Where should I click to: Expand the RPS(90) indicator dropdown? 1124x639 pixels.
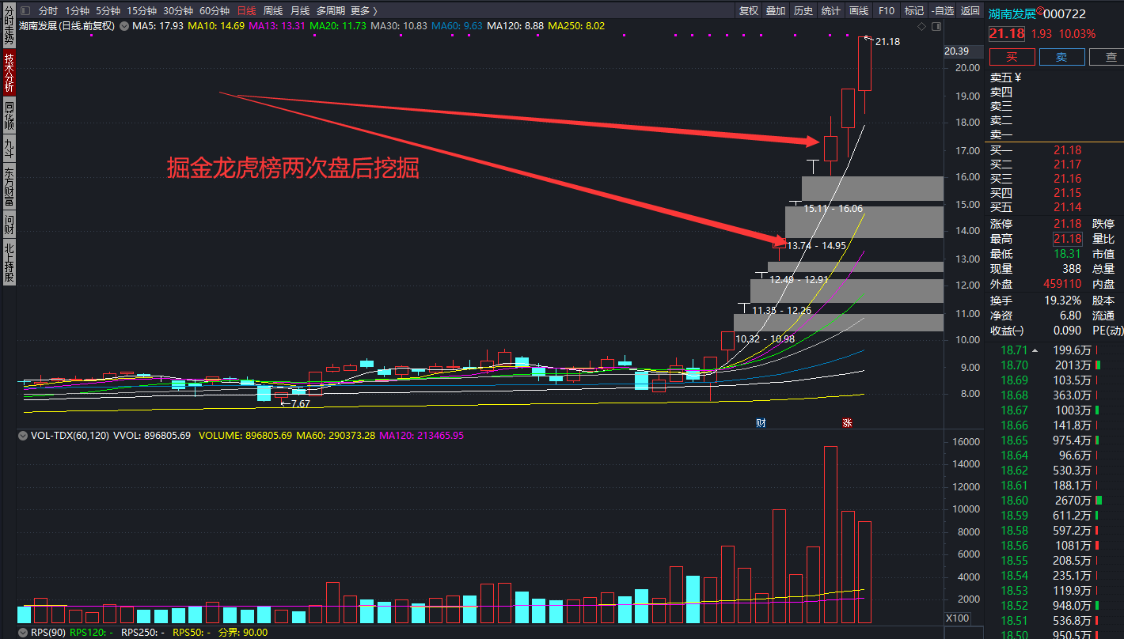[23, 632]
